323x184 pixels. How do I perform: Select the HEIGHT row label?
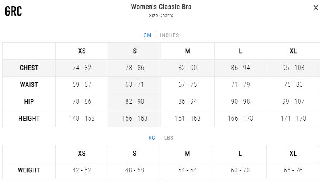coord(29,119)
